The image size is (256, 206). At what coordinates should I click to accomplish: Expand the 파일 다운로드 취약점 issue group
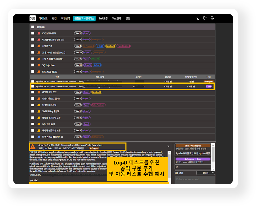(51, 99)
